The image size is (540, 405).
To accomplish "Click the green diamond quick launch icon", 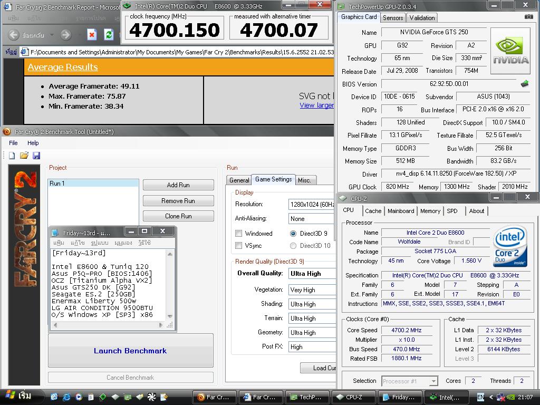I will [103, 397].
